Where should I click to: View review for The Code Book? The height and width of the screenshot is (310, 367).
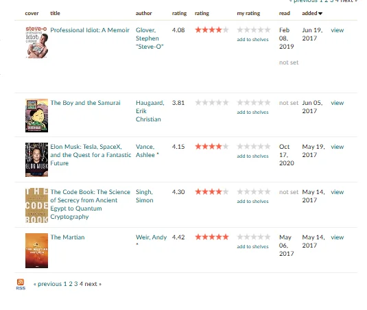tap(337, 192)
